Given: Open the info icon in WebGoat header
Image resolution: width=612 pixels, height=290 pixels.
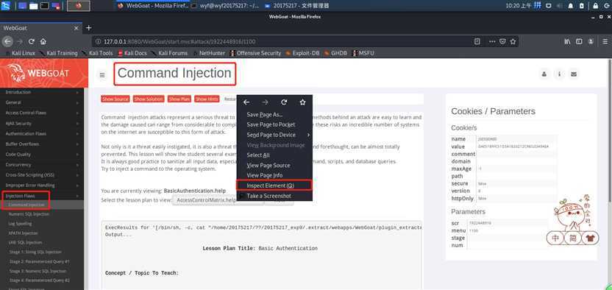Looking at the screenshot, I should tap(559, 74).
